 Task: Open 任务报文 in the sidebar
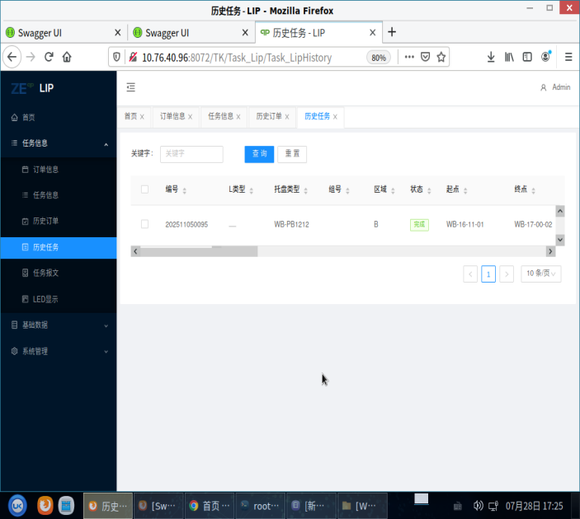point(59,273)
